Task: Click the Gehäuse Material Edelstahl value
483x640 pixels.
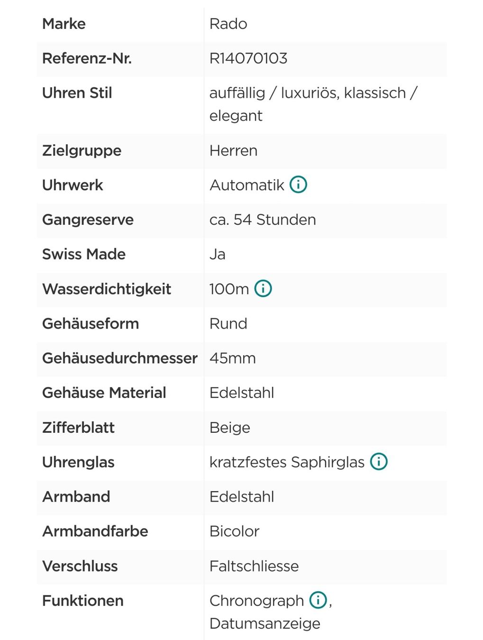Action: coord(242,393)
